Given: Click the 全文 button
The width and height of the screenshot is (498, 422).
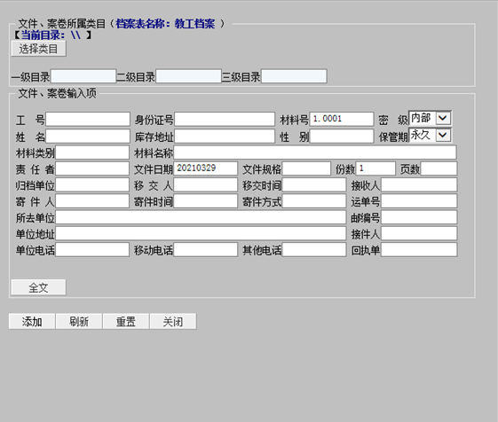Looking at the screenshot, I should (x=38, y=287).
